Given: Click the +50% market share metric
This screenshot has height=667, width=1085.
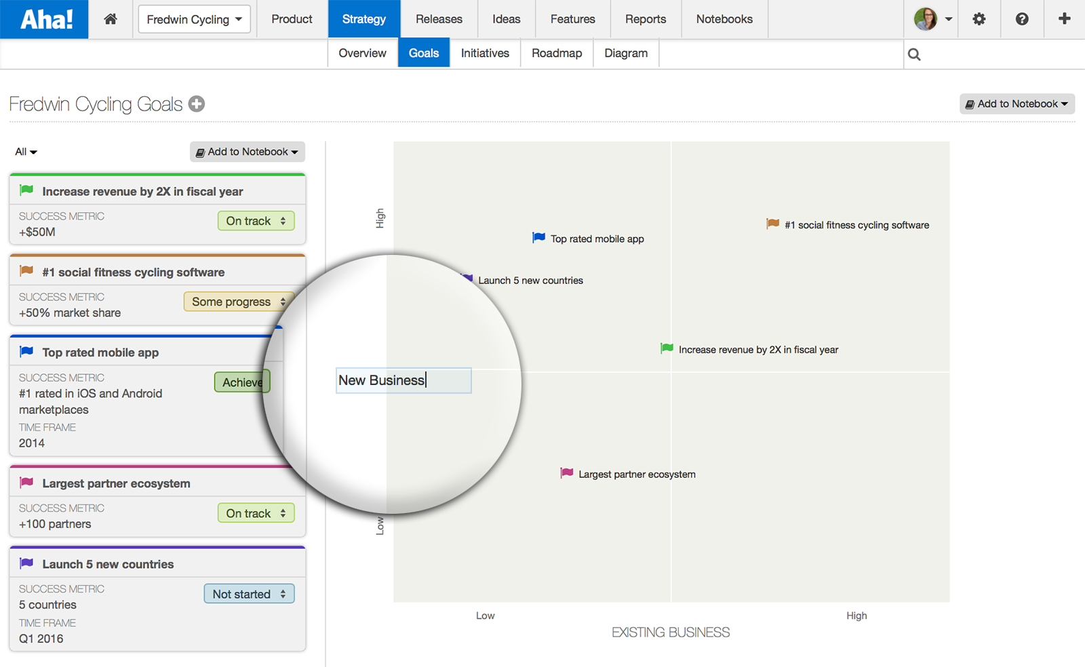Looking at the screenshot, I should point(70,312).
